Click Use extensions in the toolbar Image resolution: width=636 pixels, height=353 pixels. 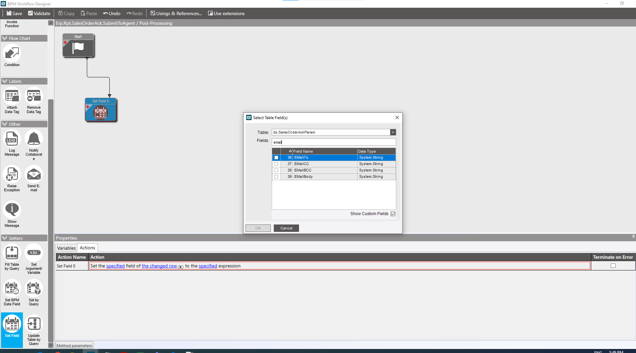pyautogui.click(x=226, y=13)
